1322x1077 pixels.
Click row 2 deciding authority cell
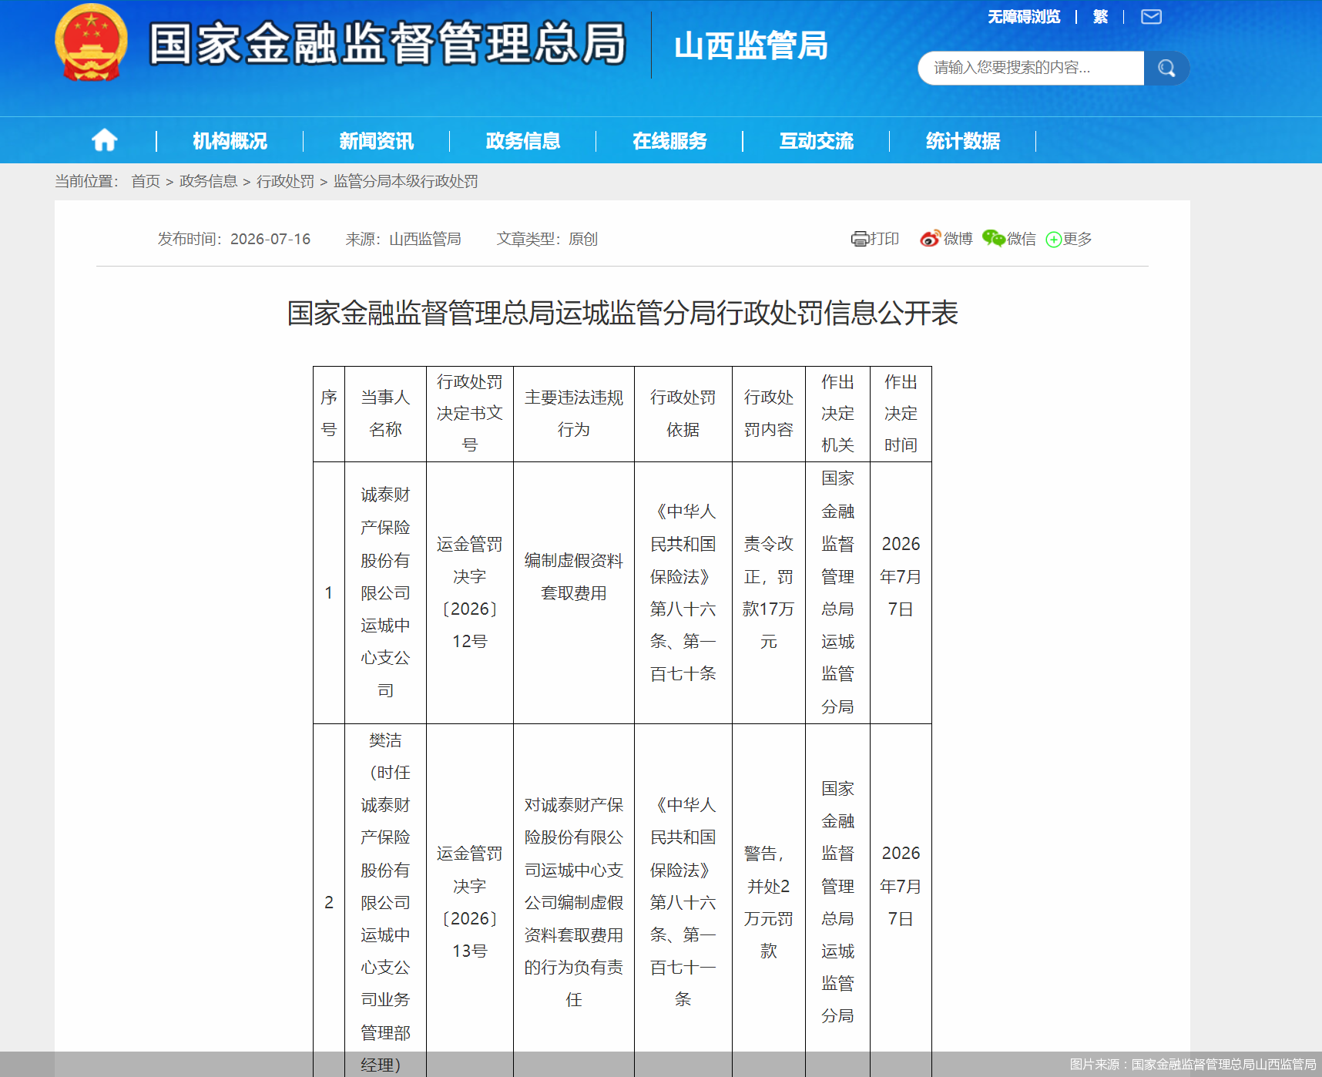[837, 901]
